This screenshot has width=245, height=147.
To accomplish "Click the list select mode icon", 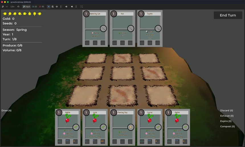I will (53, 7).
